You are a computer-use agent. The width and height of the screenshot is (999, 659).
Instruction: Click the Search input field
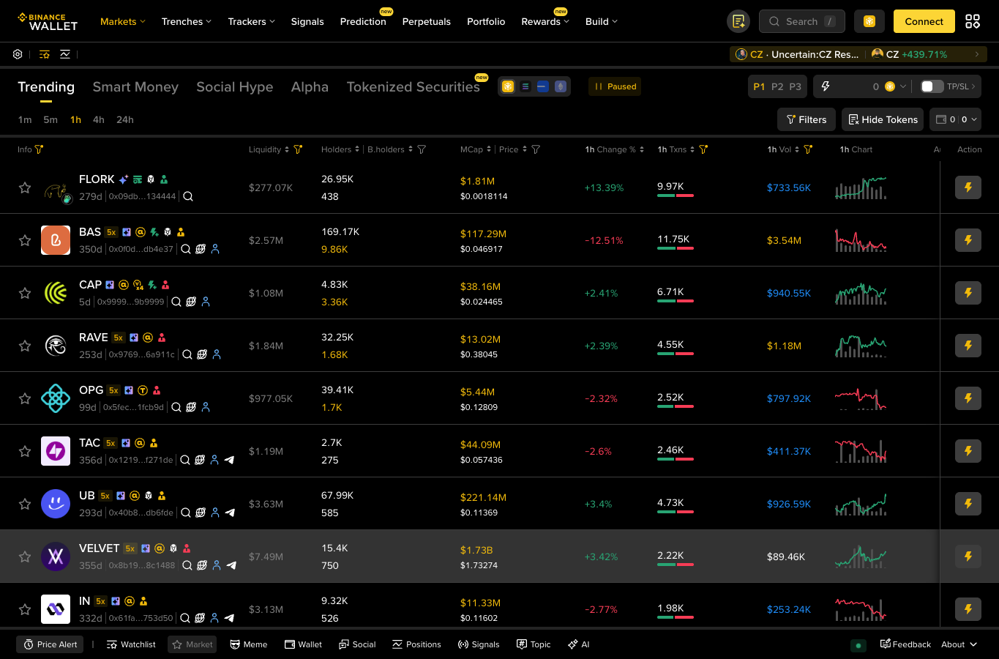pyautogui.click(x=802, y=21)
